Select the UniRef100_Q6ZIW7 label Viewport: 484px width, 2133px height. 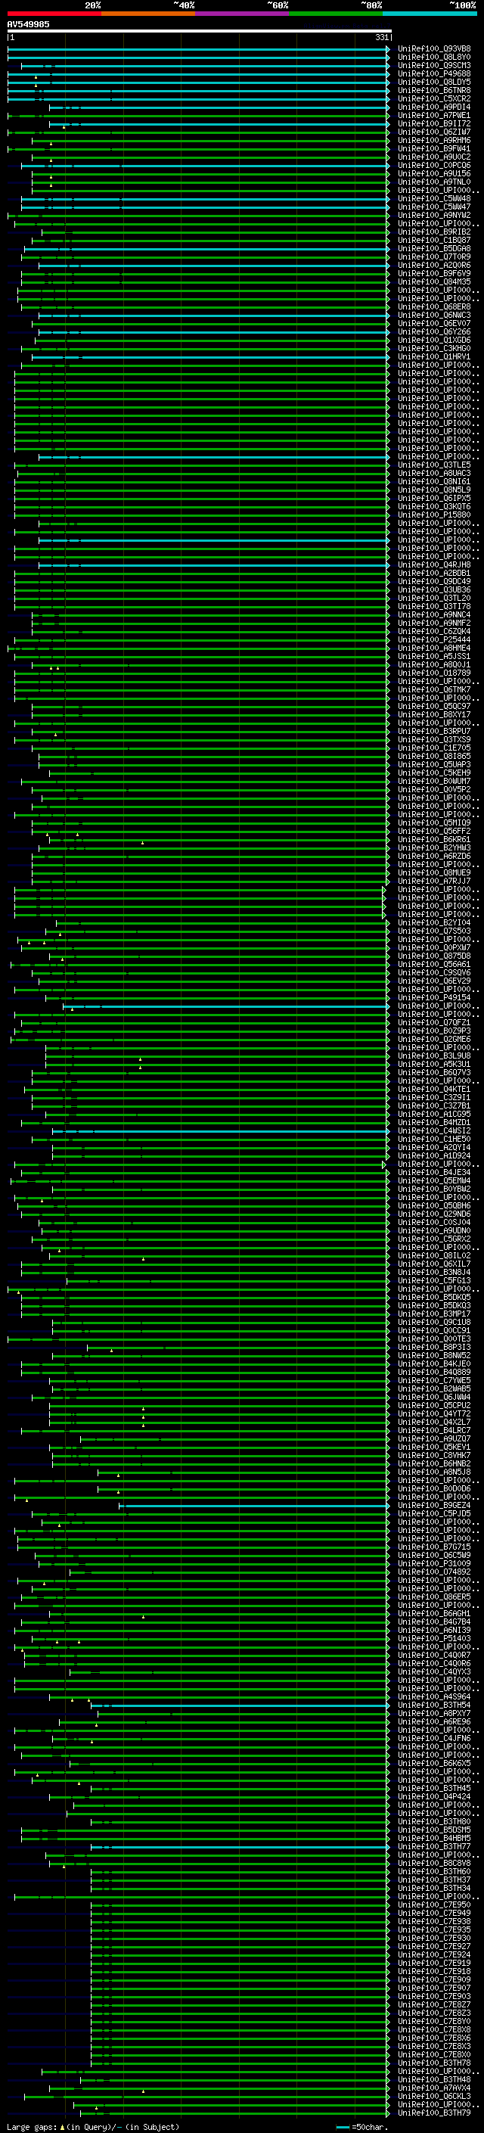pyautogui.click(x=434, y=132)
